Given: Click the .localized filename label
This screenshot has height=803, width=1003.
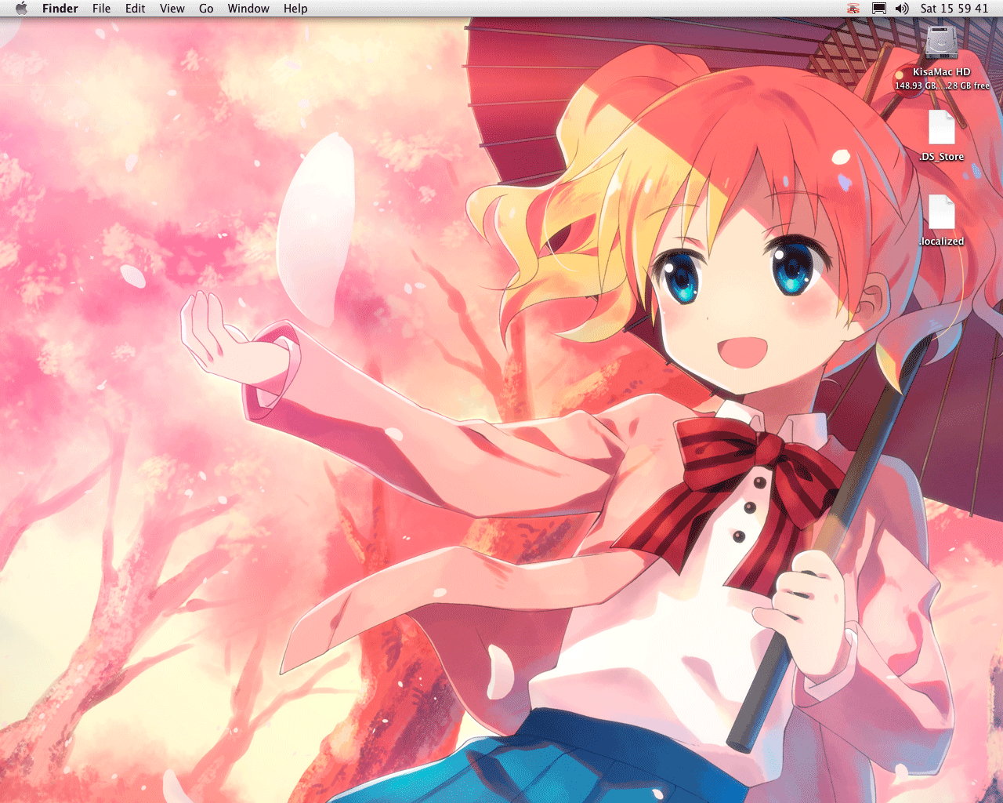Looking at the screenshot, I should click(941, 242).
